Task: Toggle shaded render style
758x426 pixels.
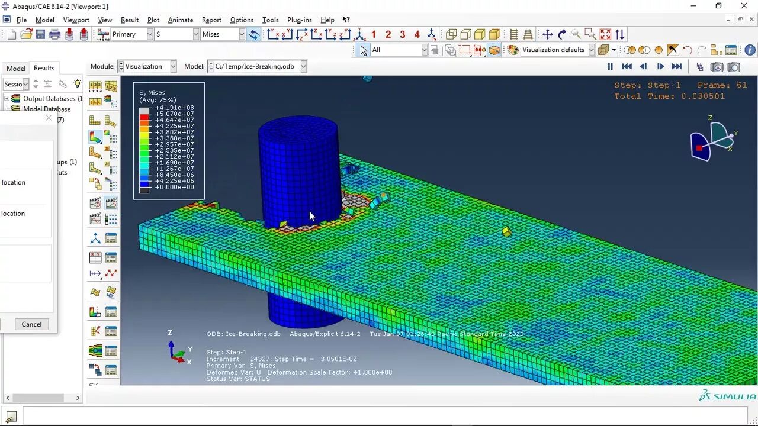Action: coord(493,34)
